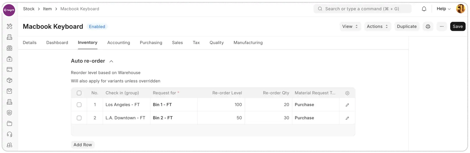Check the Los Angeles - FT row
This screenshot has width=470, height=153.
click(x=79, y=105)
